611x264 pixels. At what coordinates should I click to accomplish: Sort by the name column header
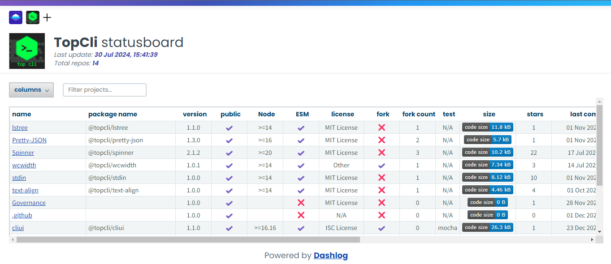point(22,114)
